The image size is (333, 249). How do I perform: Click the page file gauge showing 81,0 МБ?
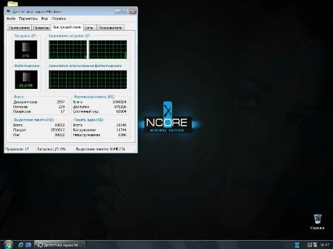tap(26, 80)
